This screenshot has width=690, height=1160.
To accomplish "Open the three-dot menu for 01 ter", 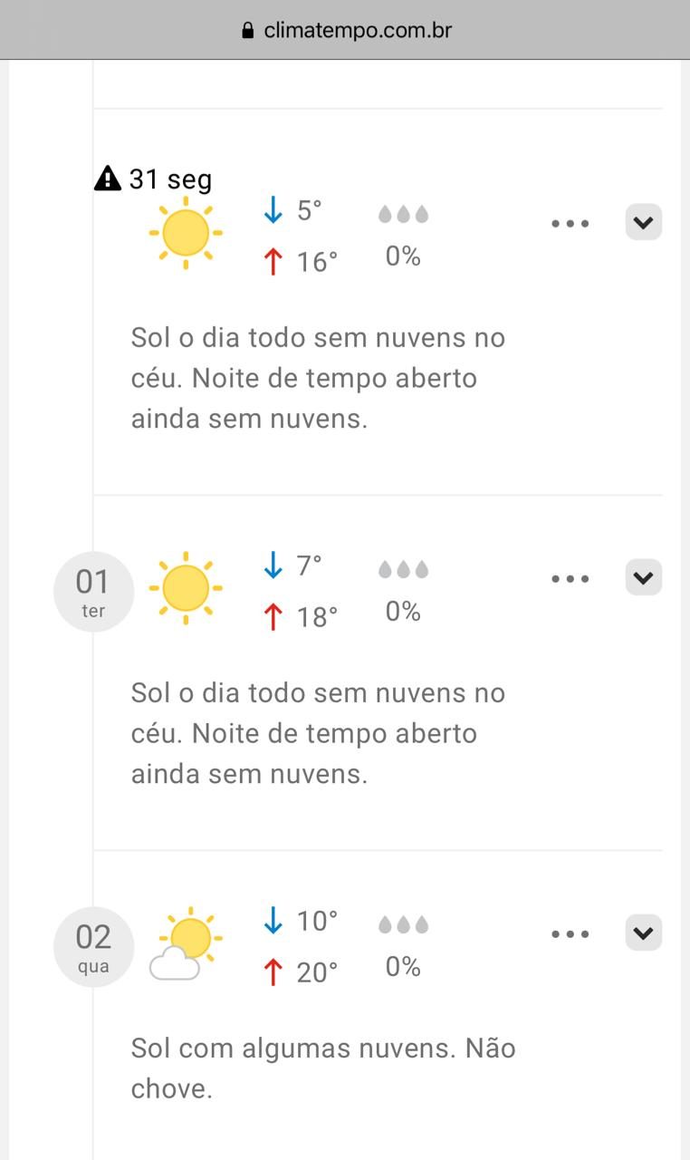I will [x=570, y=578].
